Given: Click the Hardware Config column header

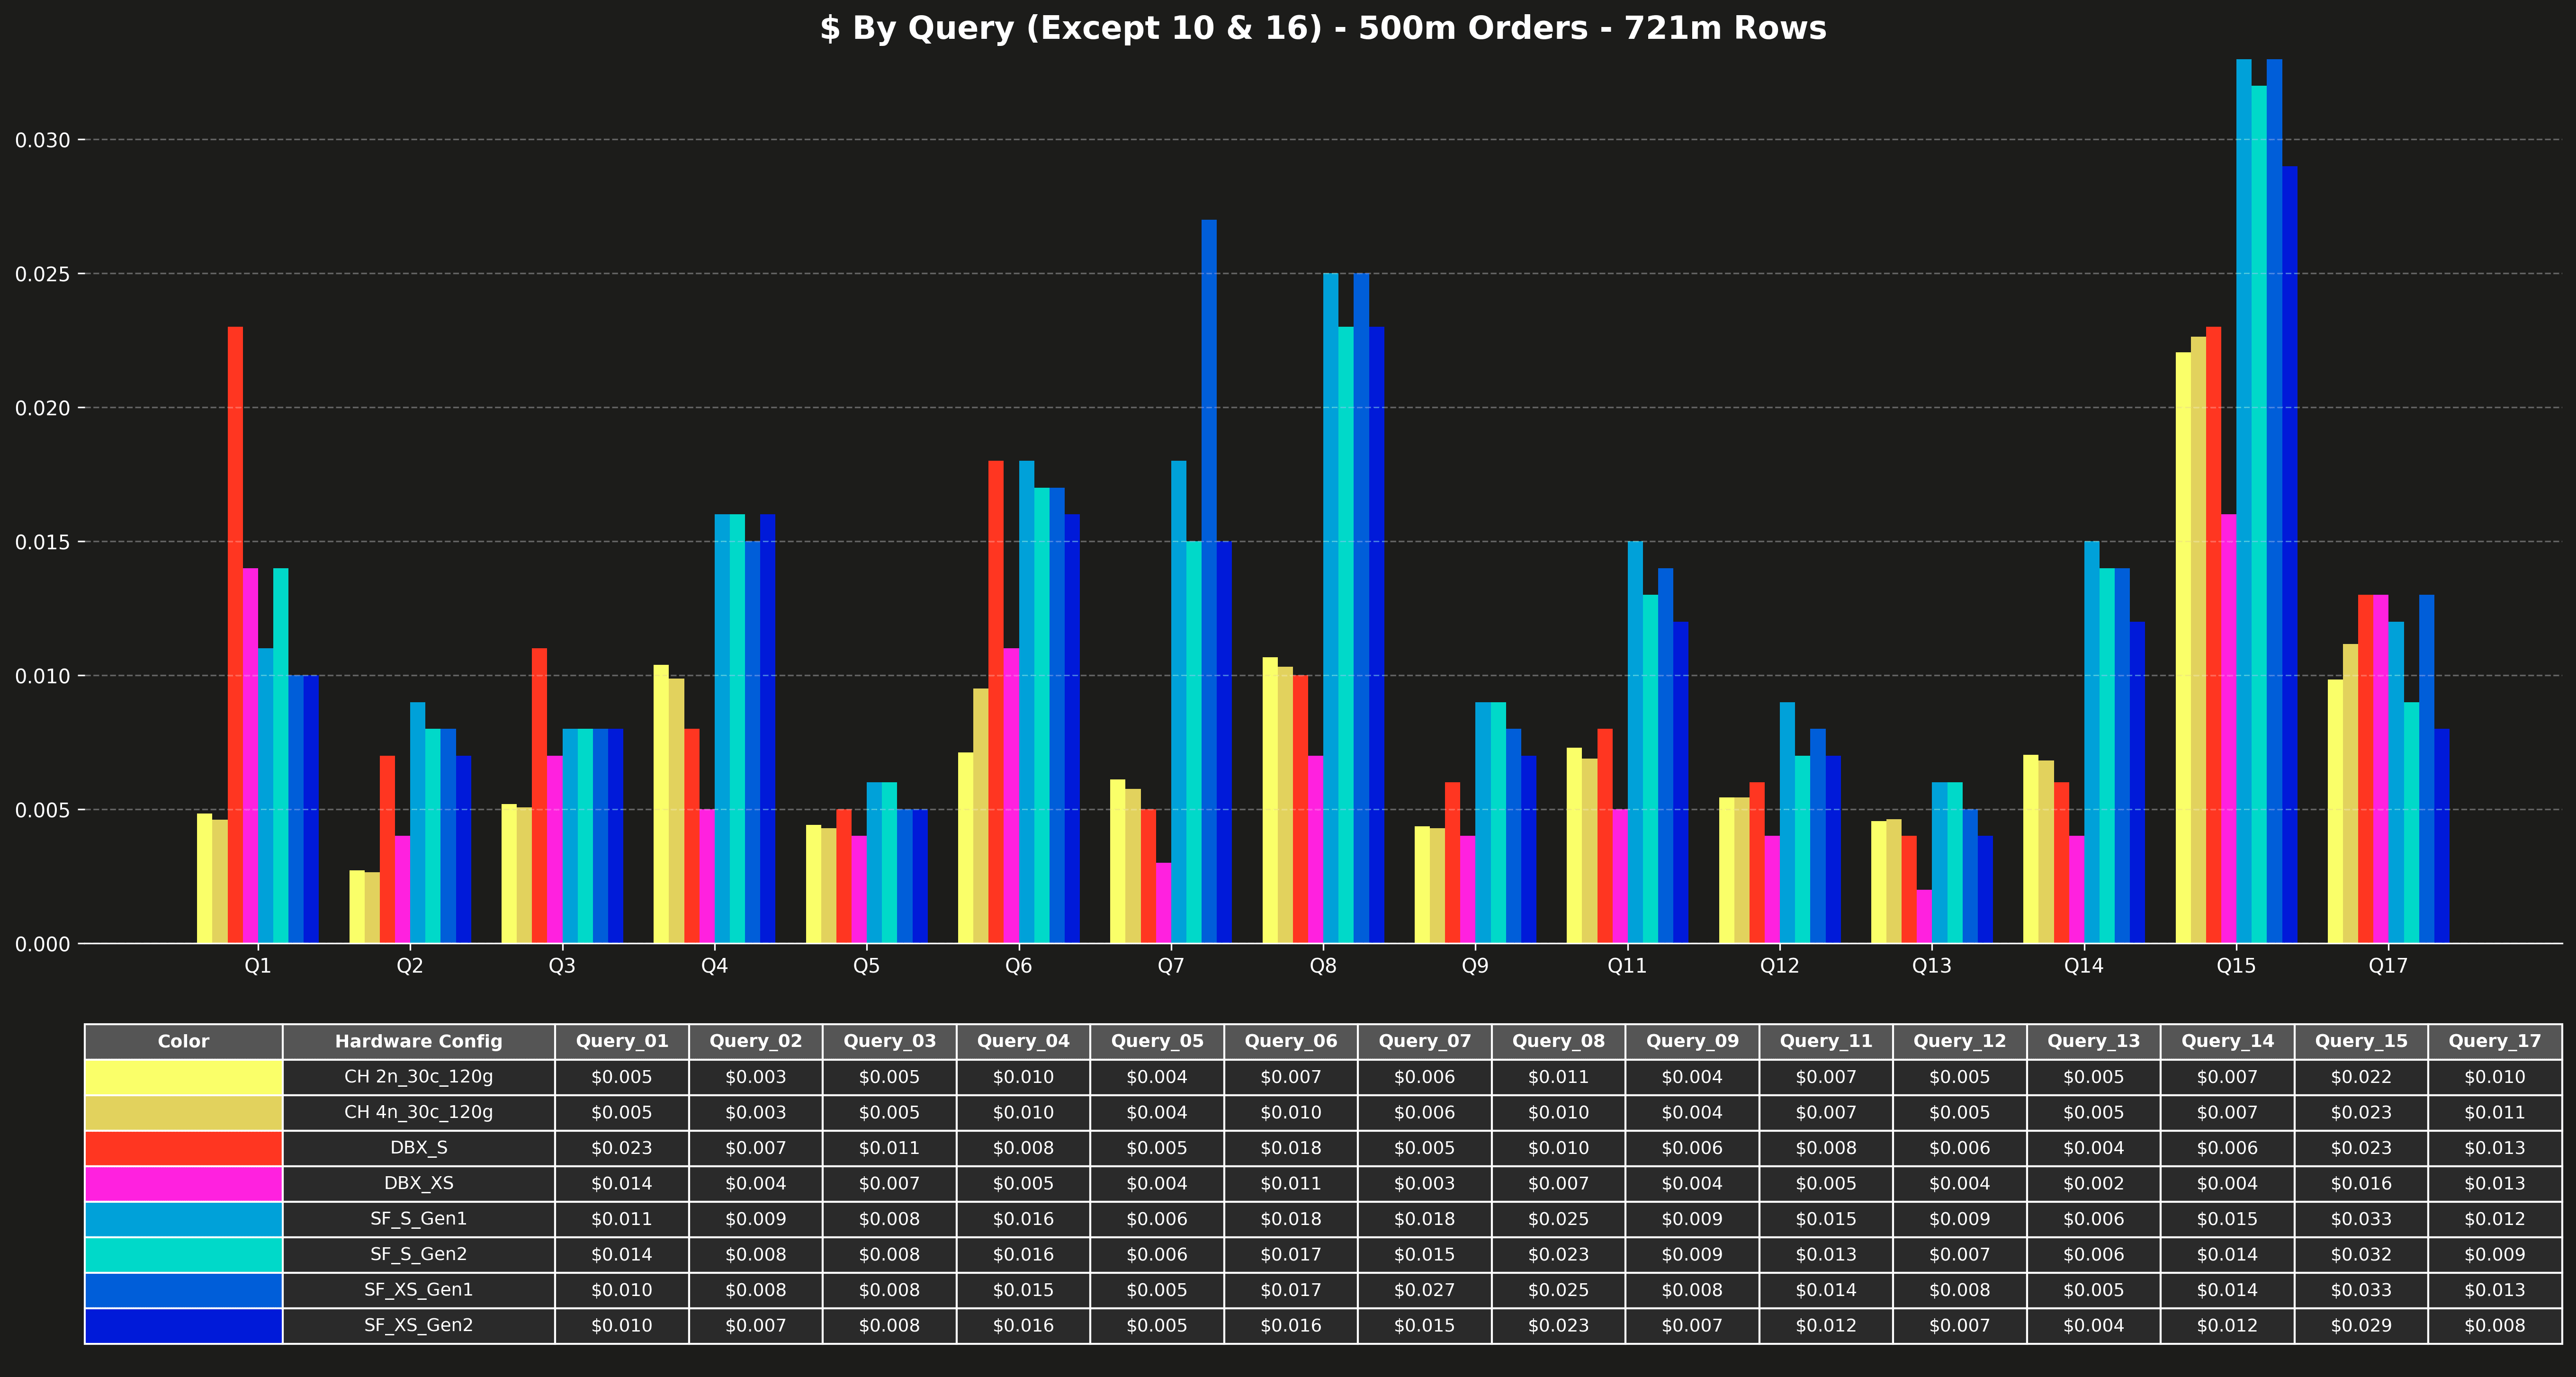Looking at the screenshot, I should (418, 1041).
